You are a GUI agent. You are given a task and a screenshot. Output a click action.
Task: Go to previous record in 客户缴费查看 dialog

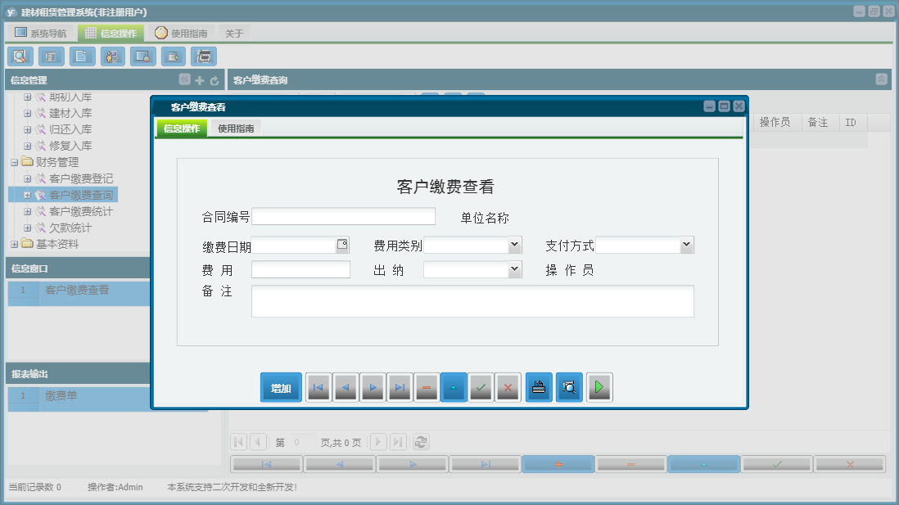coord(346,387)
